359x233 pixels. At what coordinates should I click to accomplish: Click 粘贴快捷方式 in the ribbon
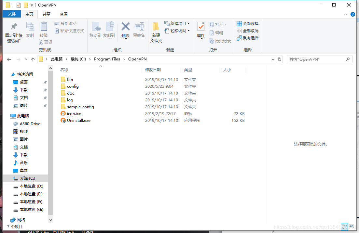69,31
